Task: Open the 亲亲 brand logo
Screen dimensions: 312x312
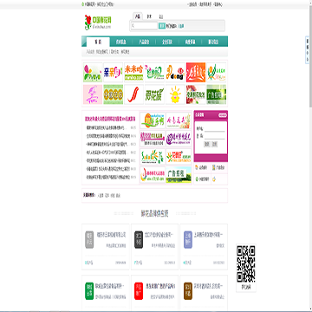Action: (x=114, y=73)
